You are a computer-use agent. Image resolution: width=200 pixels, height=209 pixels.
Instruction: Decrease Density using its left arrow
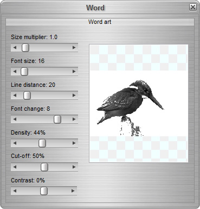[15, 143]
